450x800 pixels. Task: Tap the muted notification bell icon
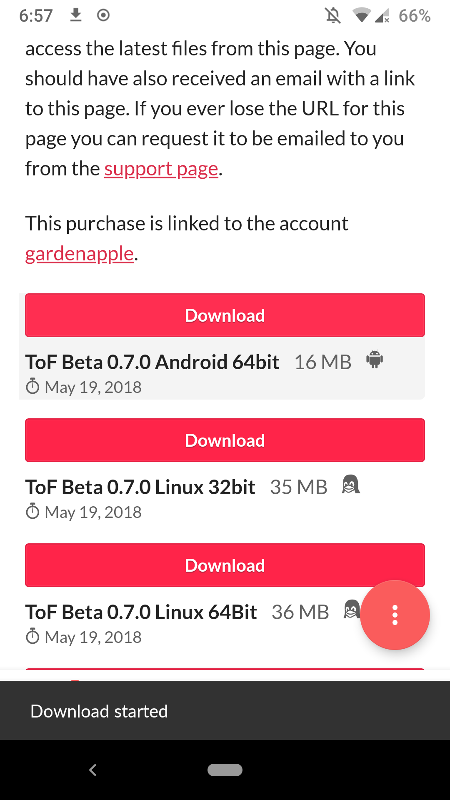click(x=333, y=16)
